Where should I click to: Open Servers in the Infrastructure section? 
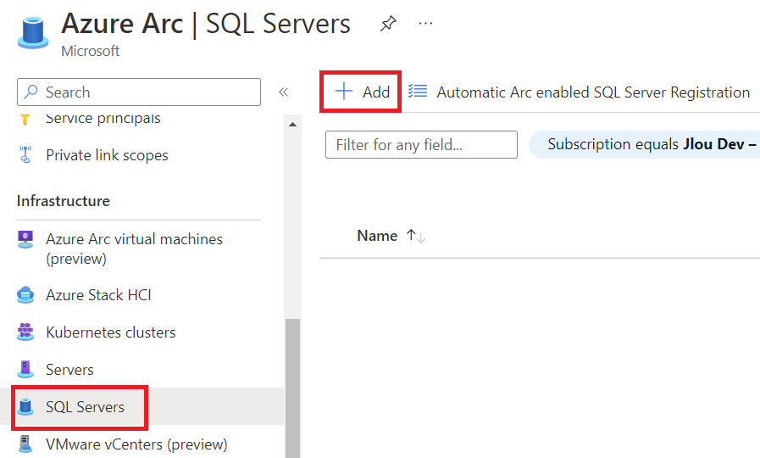point(69,370)
